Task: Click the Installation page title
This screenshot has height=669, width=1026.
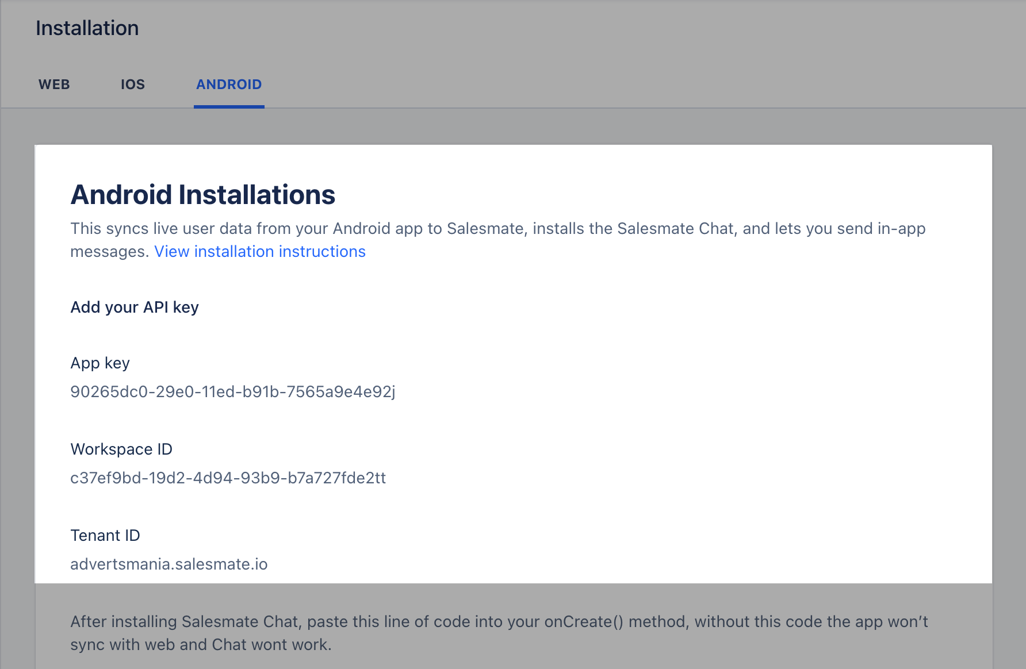Action: pyautogui.click(x=87, y=28)
